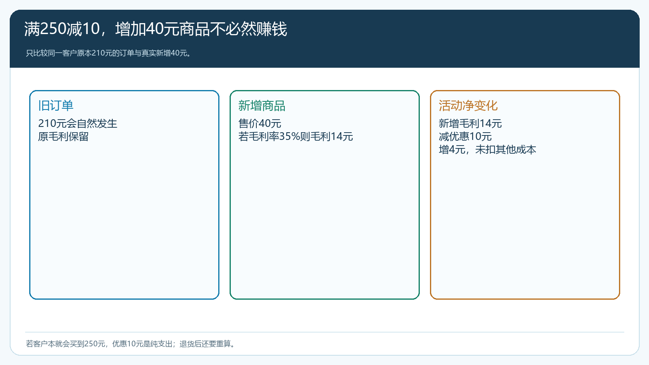Select the blue border of 旧订单 card
This screenshot has width=649, height=365.
pyautogui.click(x=30, y=195)
